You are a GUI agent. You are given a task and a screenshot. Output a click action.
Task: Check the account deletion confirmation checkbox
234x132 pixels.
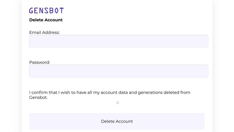click(x=118, y=103)
